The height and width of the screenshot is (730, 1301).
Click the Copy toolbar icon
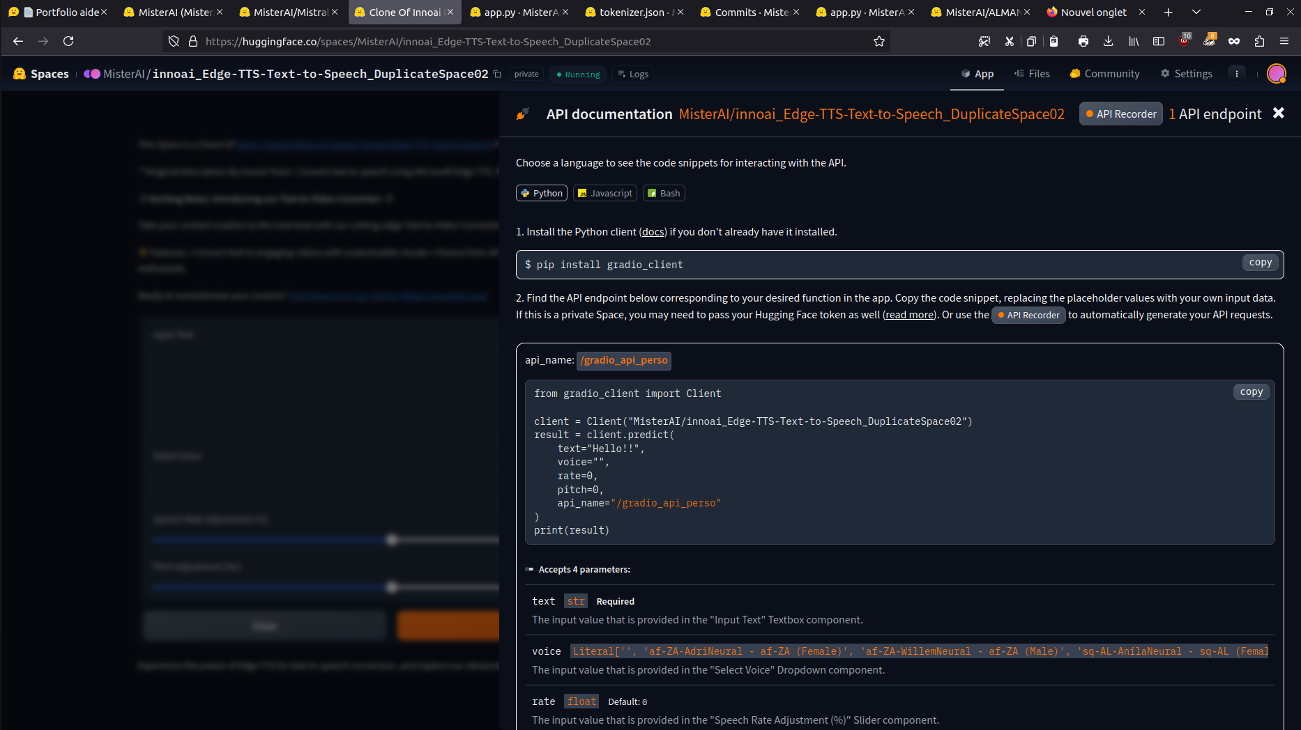[1031, 41]
